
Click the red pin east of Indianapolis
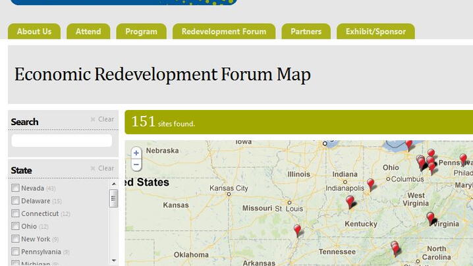click(371, 184)
